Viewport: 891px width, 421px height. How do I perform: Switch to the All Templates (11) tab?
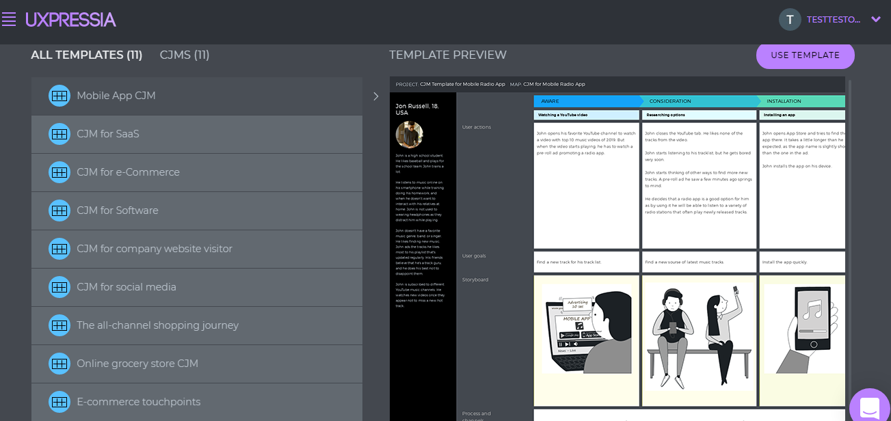pos(86,55)
